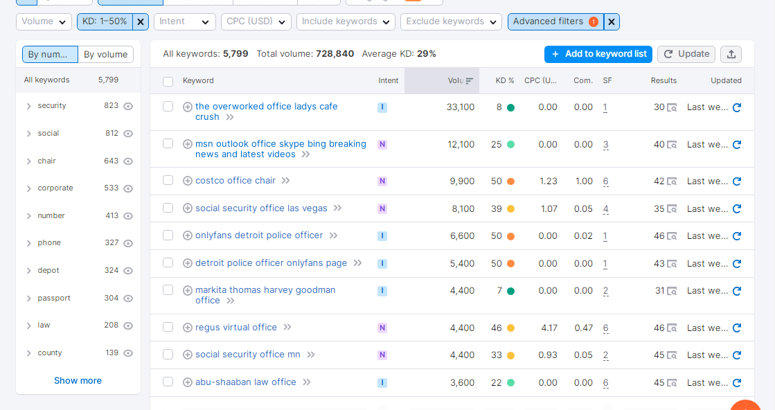This screenshot has height=410, width=775.
Task: Expand the security keyword group
Action: tap(28, 106)
